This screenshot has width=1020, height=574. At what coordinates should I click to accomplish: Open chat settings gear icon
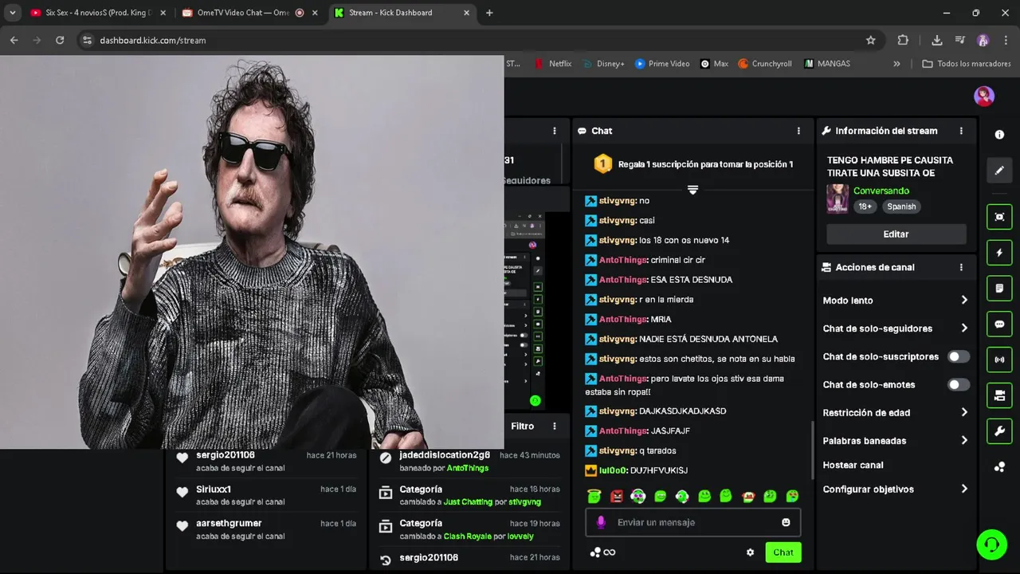coord(750,552)
